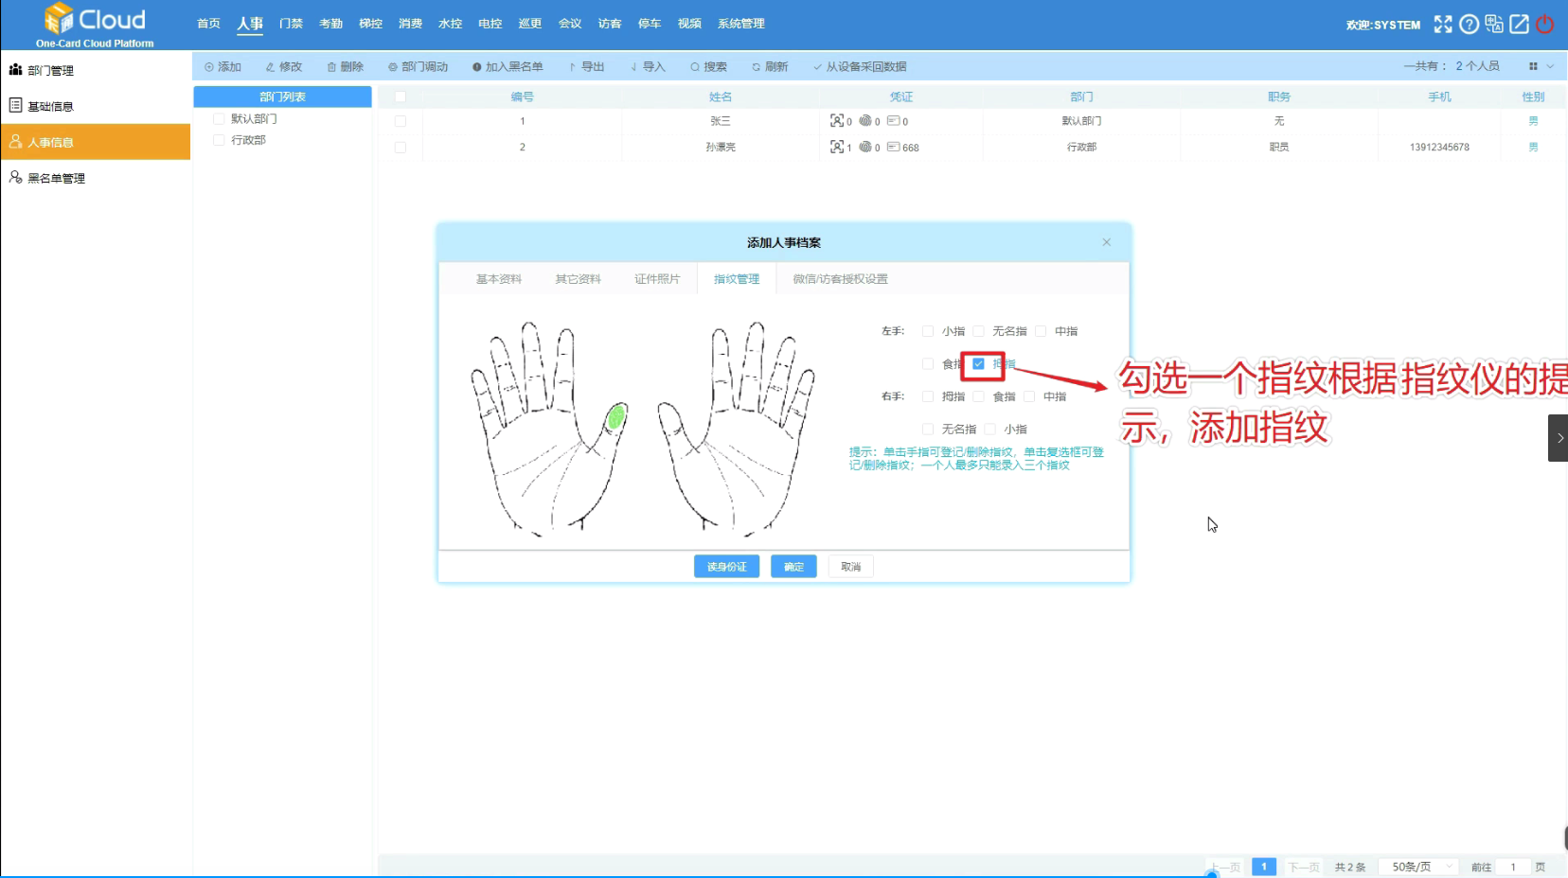Image resolution: width=1568 pixels, height=878 pixels.
Task: Click the One-Card Cloud Platform logo
Action: [95, 25]
